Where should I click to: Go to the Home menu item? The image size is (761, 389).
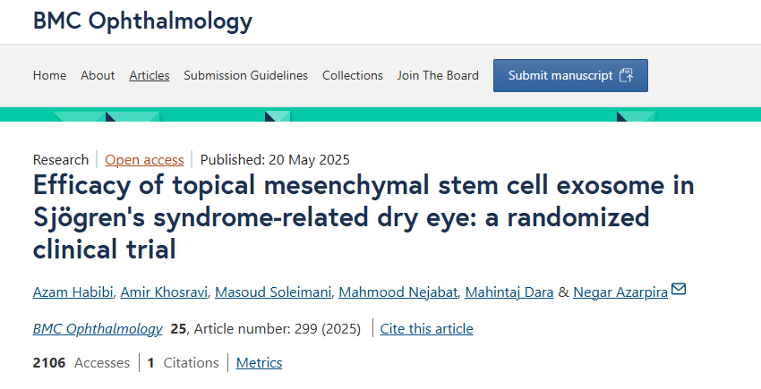point(49,75)
